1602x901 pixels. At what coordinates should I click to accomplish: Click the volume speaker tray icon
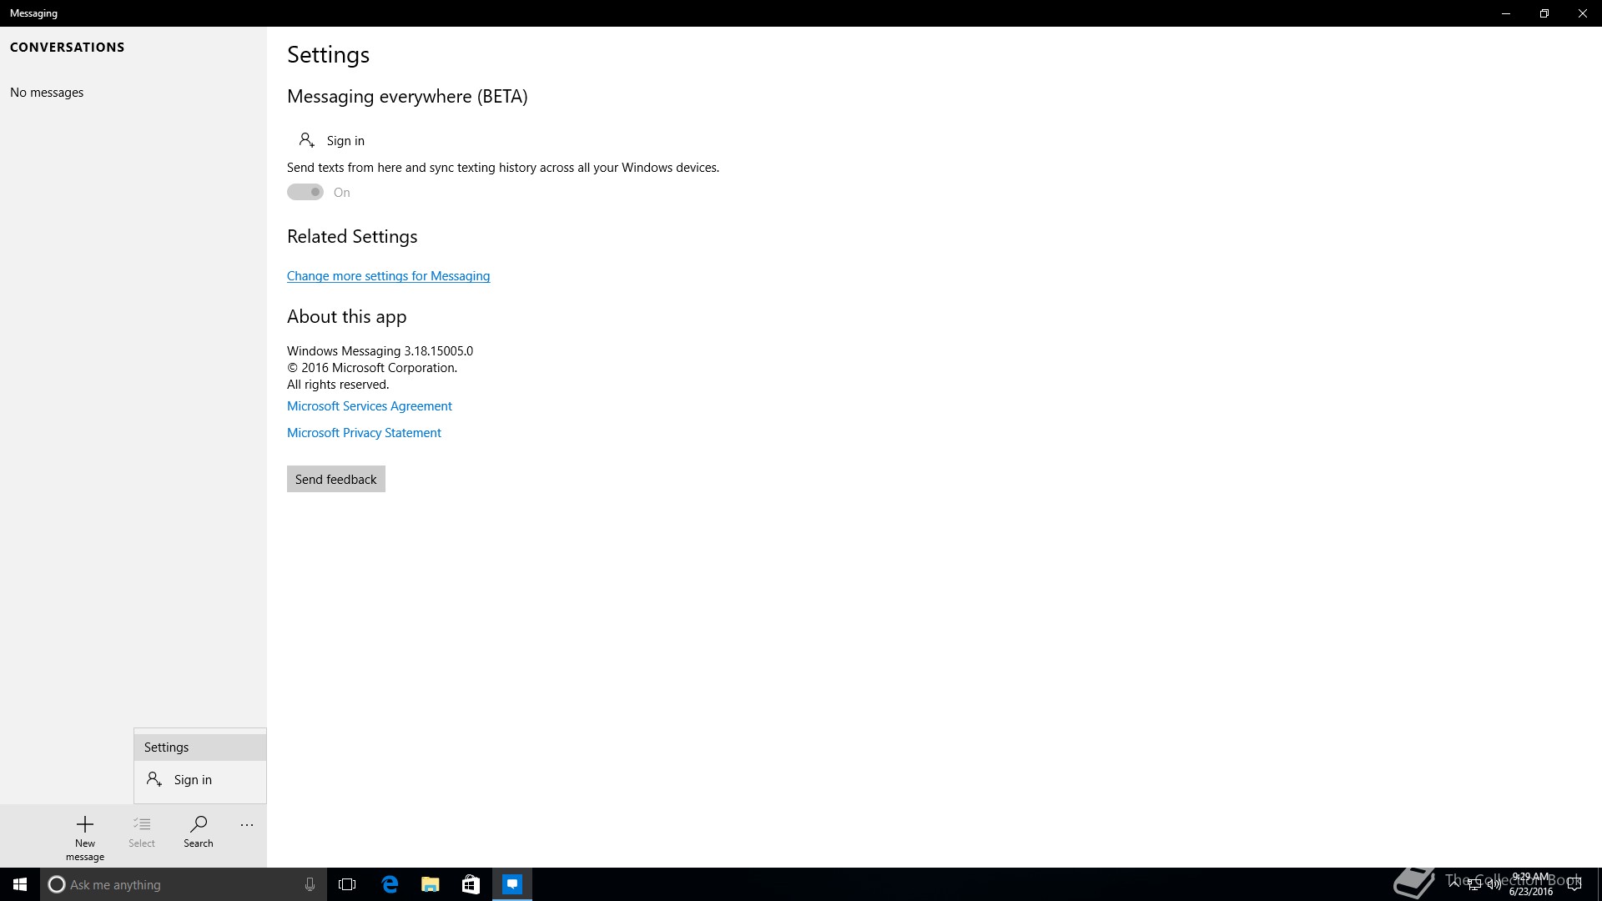pyautogui.click(x=1494, y=884)
